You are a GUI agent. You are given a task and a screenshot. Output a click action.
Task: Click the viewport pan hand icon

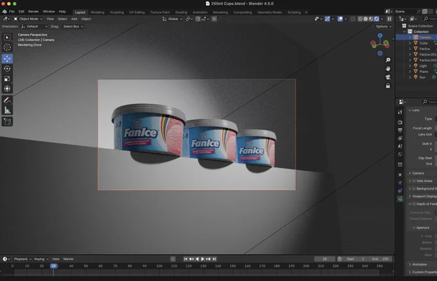(388, 69)
